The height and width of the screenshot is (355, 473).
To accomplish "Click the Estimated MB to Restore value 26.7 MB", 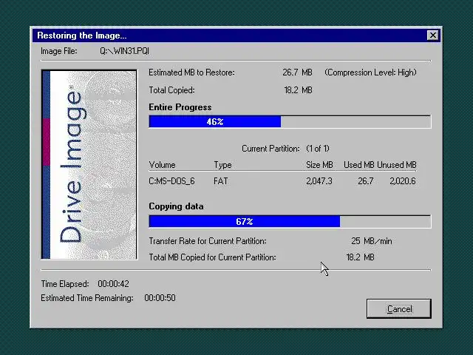I will (x=297, y=72).
